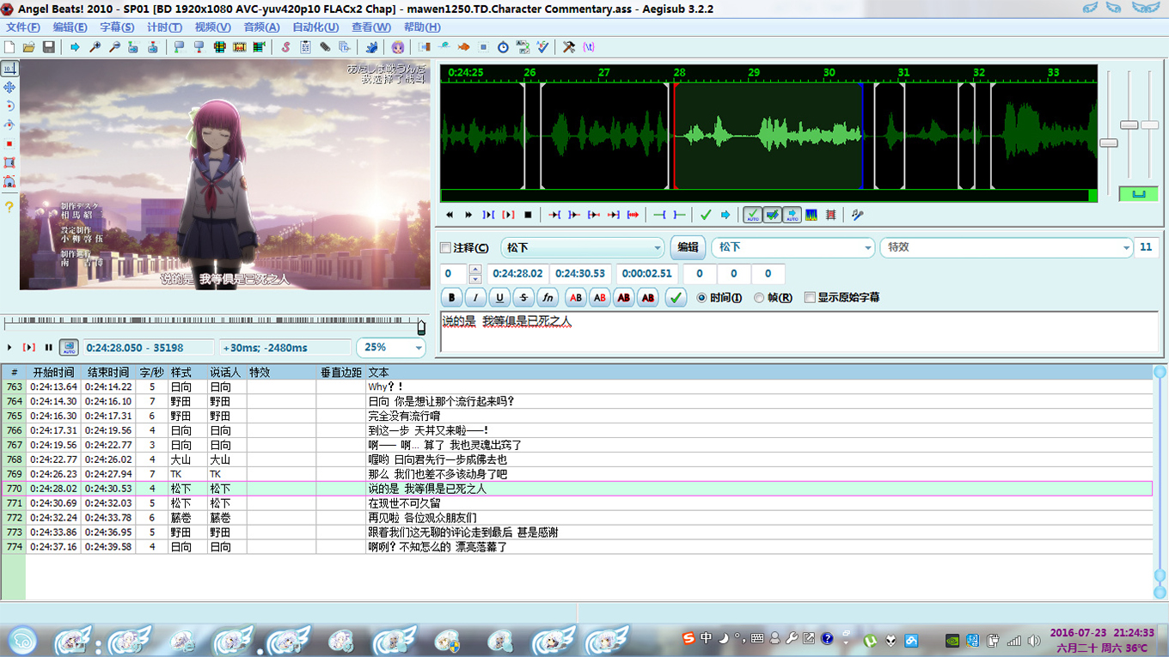1169x657 pixels.
Task: Pause the video playback
Action: click(x=48, y=348)
